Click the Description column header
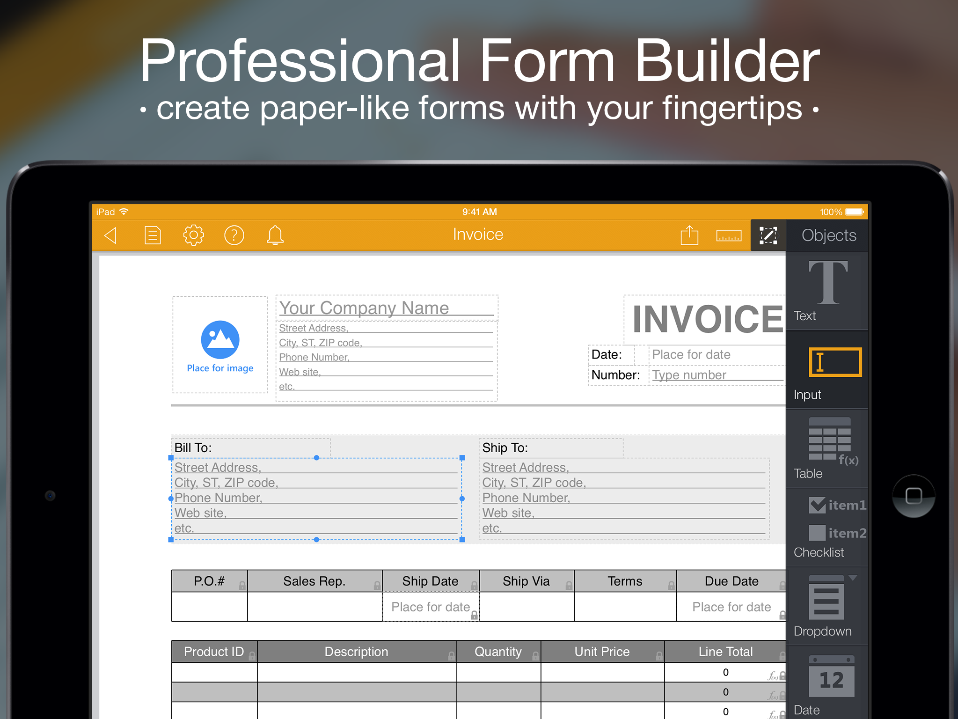 pyautogui.click(x=357, y=652)
